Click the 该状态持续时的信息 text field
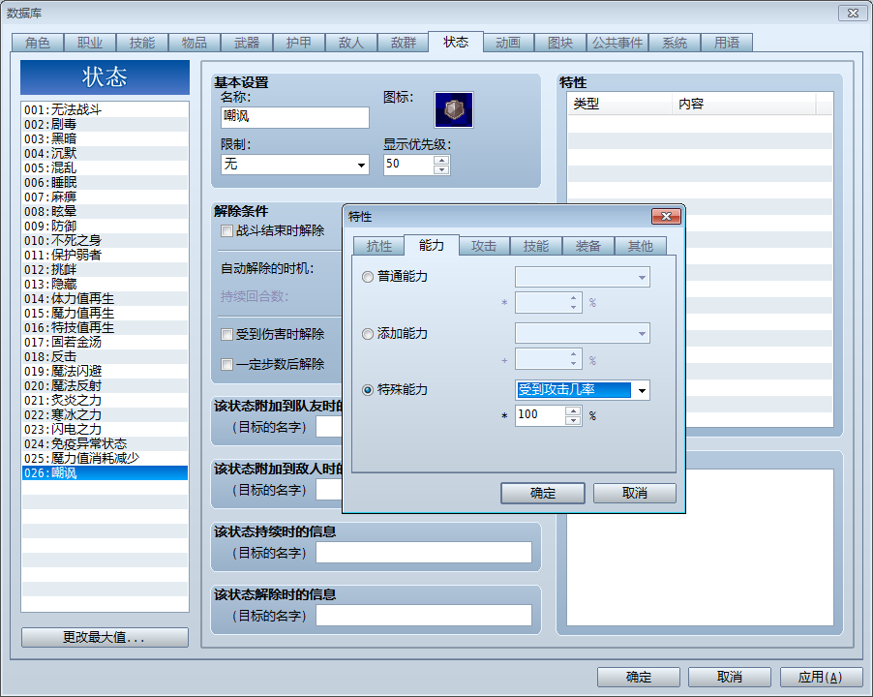Viewport: 873px width, 697px height. (x=424, y=553)
